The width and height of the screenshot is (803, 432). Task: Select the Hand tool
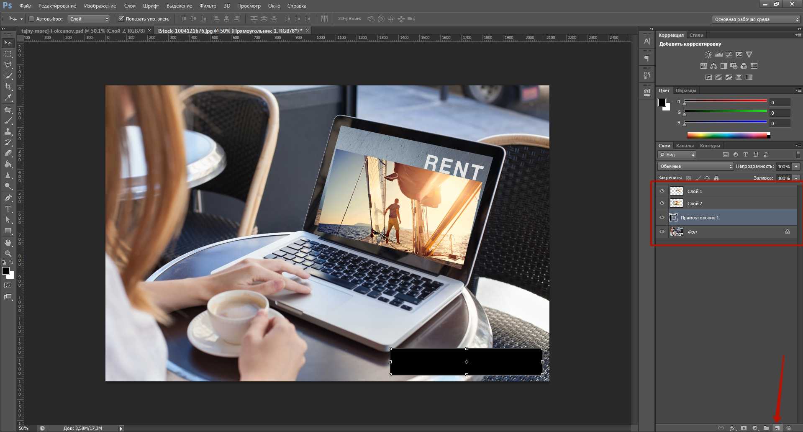8,243
